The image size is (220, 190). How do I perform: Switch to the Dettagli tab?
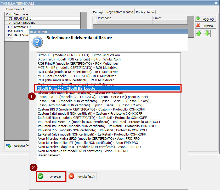[98, 12]
